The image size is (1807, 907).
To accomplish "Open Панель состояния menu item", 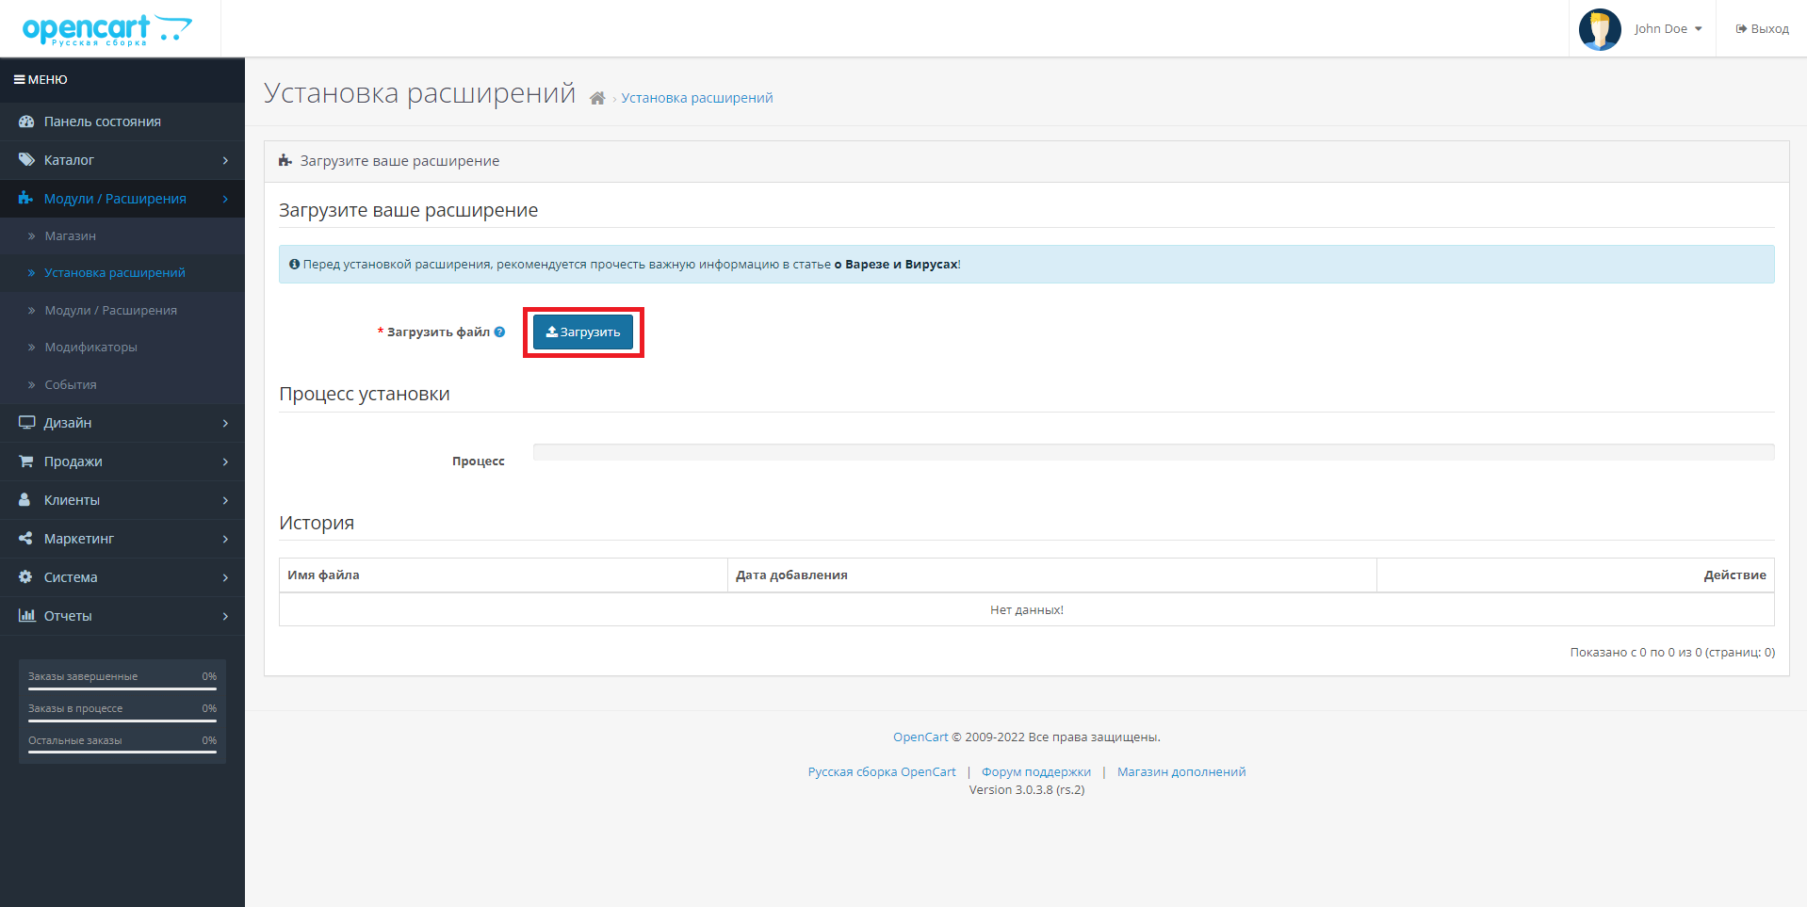I will pyautogui.click(x=122, y=121).
